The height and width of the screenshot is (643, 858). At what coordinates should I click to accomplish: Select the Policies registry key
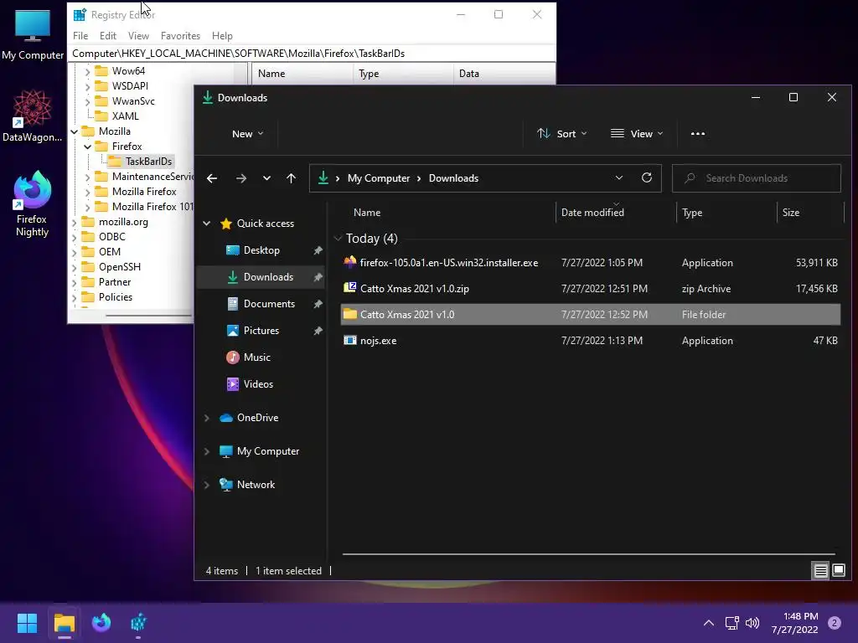click(x=116, y=297)
